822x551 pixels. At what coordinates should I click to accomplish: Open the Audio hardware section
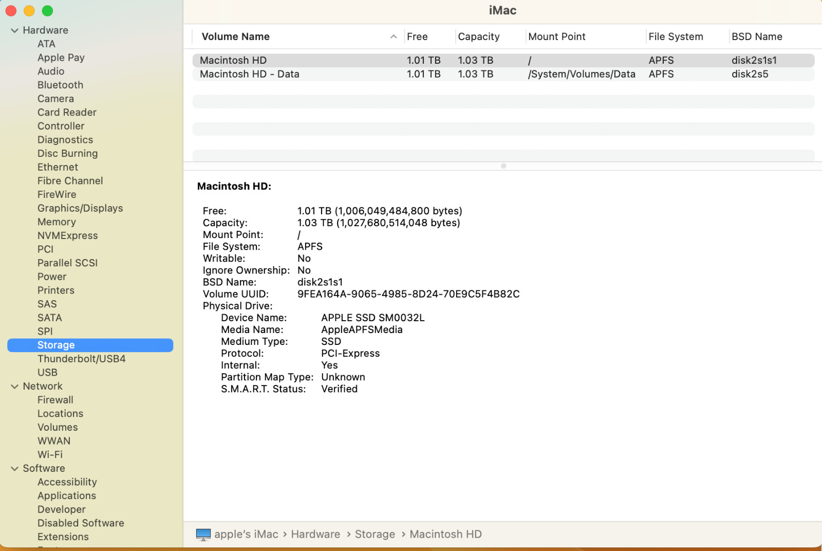51,71
